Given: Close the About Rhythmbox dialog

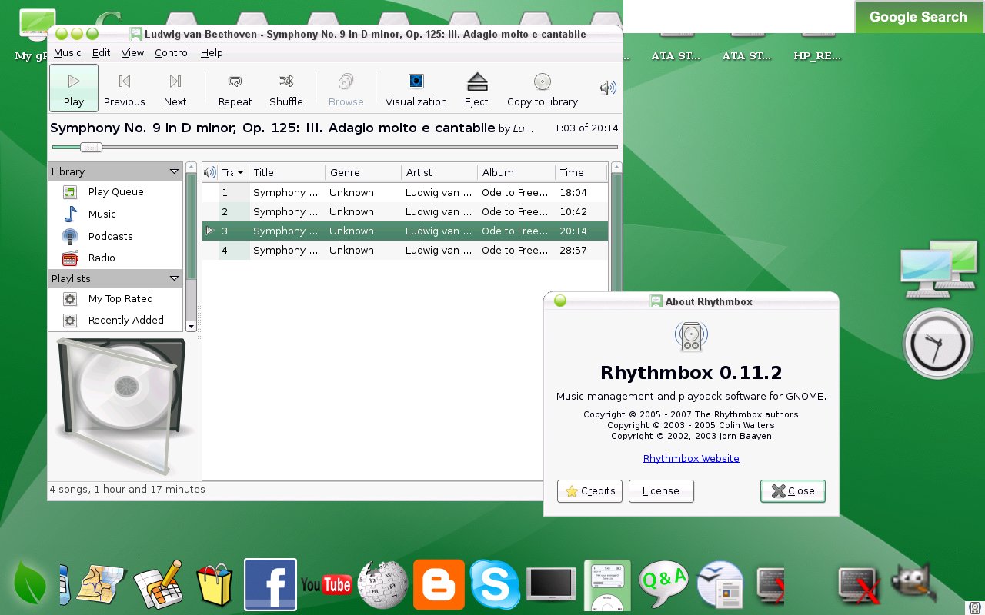Looking at the screenshot, I should pos(793,491).
